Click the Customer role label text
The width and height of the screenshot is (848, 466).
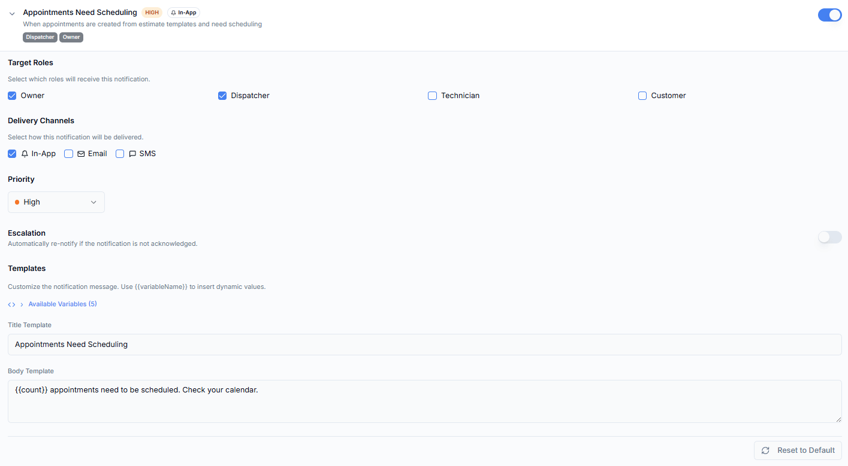pyautogui.click(x=668, y=96)
